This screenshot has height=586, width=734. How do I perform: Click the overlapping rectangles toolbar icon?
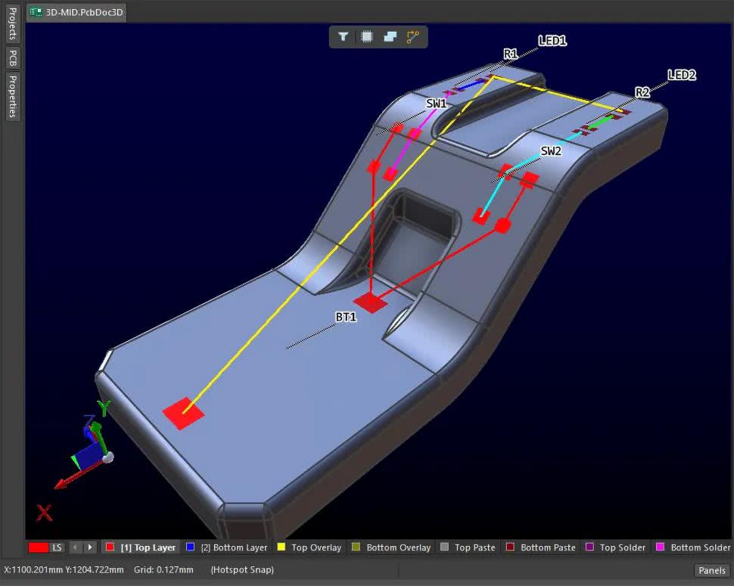click(x=390, y=36)
